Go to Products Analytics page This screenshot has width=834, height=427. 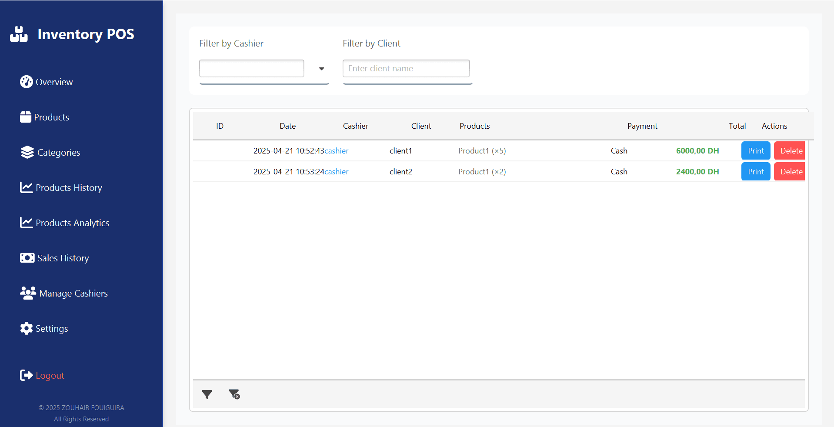[x=72, y=223]
